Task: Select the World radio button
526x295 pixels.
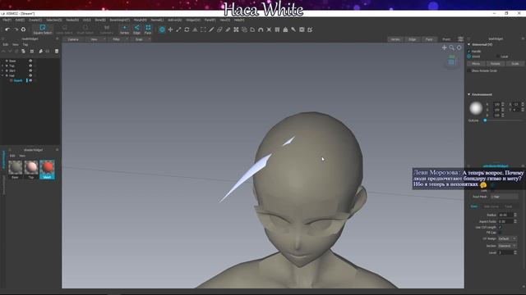Action: [x=469, y=57]
